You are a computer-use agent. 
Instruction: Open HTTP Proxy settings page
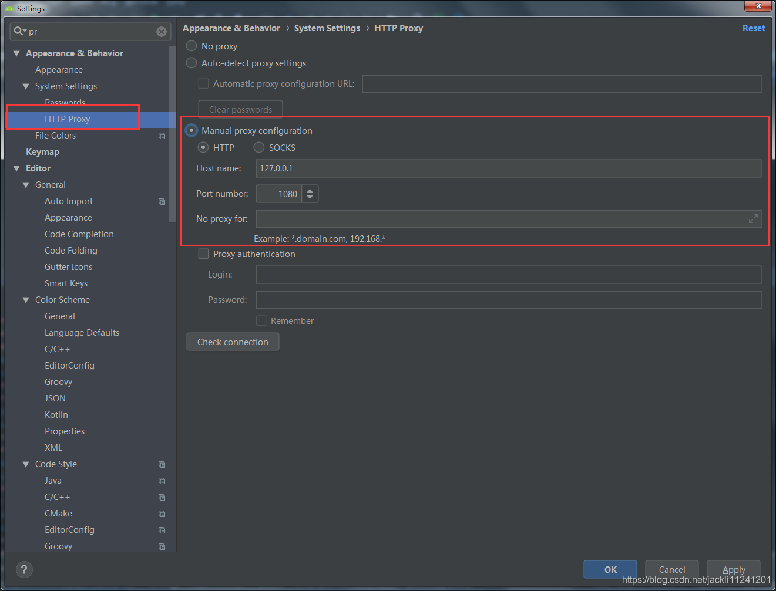click(67, 119)
